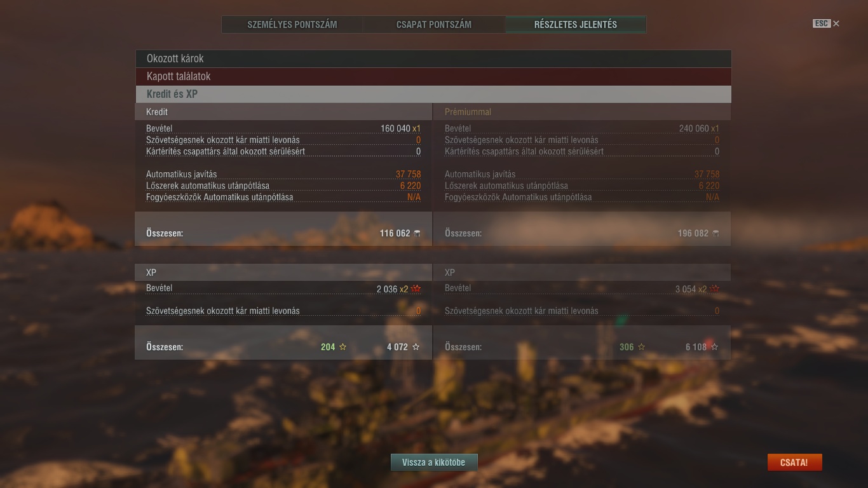Select the Részletes jelentés tab
This screenshot has width=868, height=488.
pos(576,25)
